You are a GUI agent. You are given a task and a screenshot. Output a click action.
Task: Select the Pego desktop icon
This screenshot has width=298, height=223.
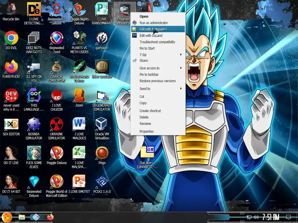coord(102,155)
